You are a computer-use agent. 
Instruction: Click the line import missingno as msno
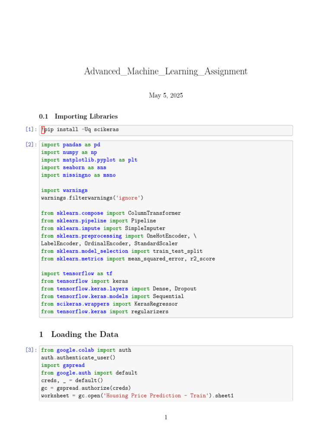[x=79, y=175]
